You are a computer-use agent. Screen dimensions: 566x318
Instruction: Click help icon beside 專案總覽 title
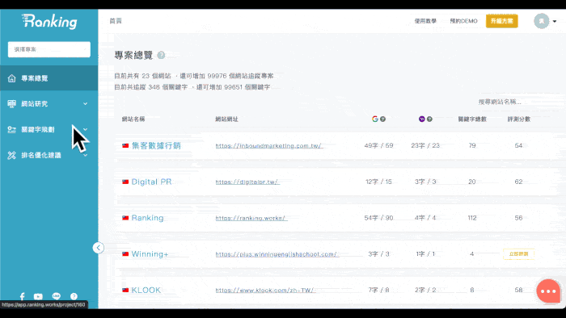(162, 55)
